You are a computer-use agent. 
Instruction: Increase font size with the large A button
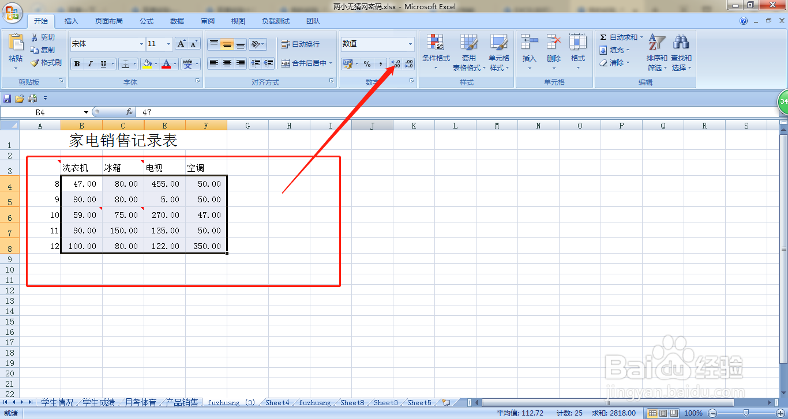pos(181,44)
